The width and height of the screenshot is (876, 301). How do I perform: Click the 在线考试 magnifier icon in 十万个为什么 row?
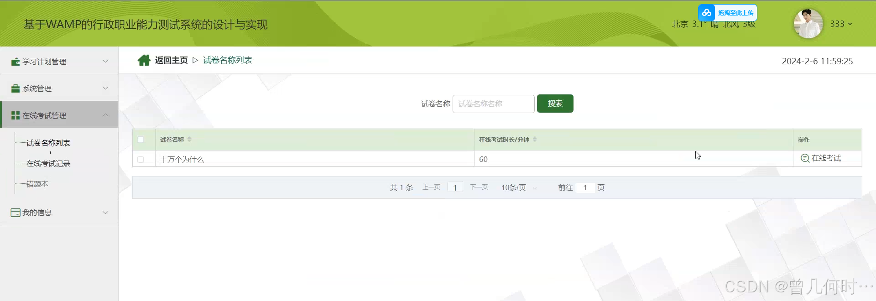tap(805, 158)
